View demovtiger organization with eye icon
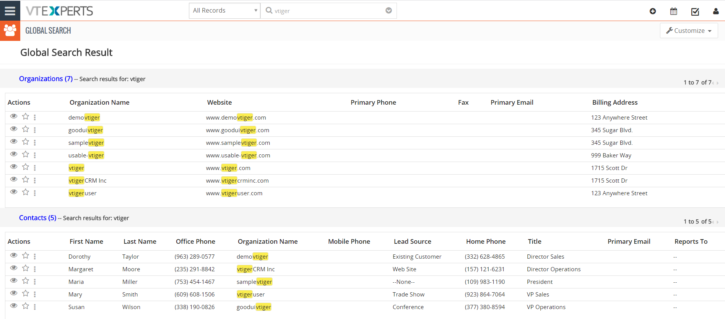The height and width of the screenshot is (319, 725). [14, 116]
